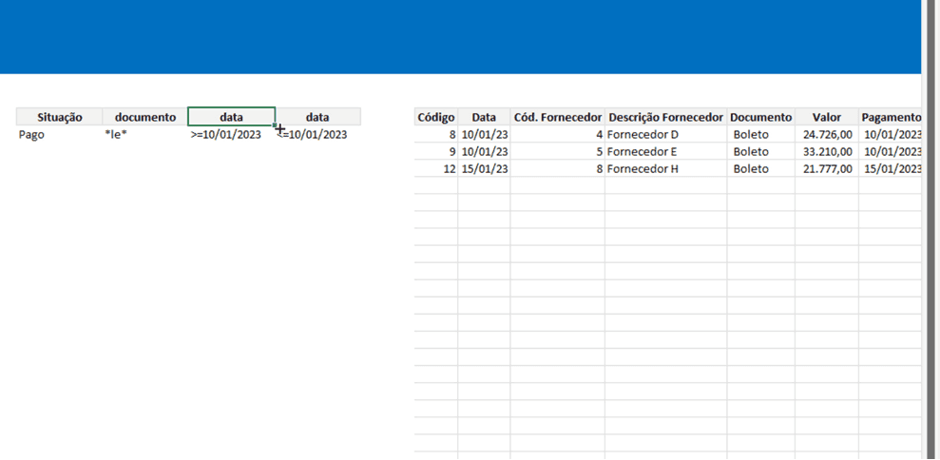
Task: Select the Fornecedor H cell
Action: pos(665,169)
